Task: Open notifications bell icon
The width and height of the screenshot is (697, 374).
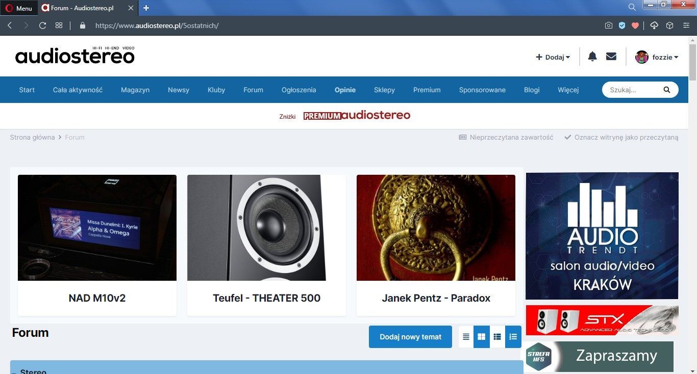Action: point(592,57)
